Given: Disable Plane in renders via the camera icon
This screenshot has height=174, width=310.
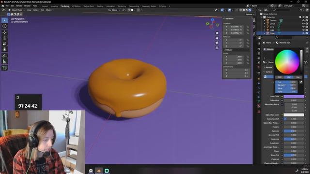Looking at the screenshot, I should (307, 33).
